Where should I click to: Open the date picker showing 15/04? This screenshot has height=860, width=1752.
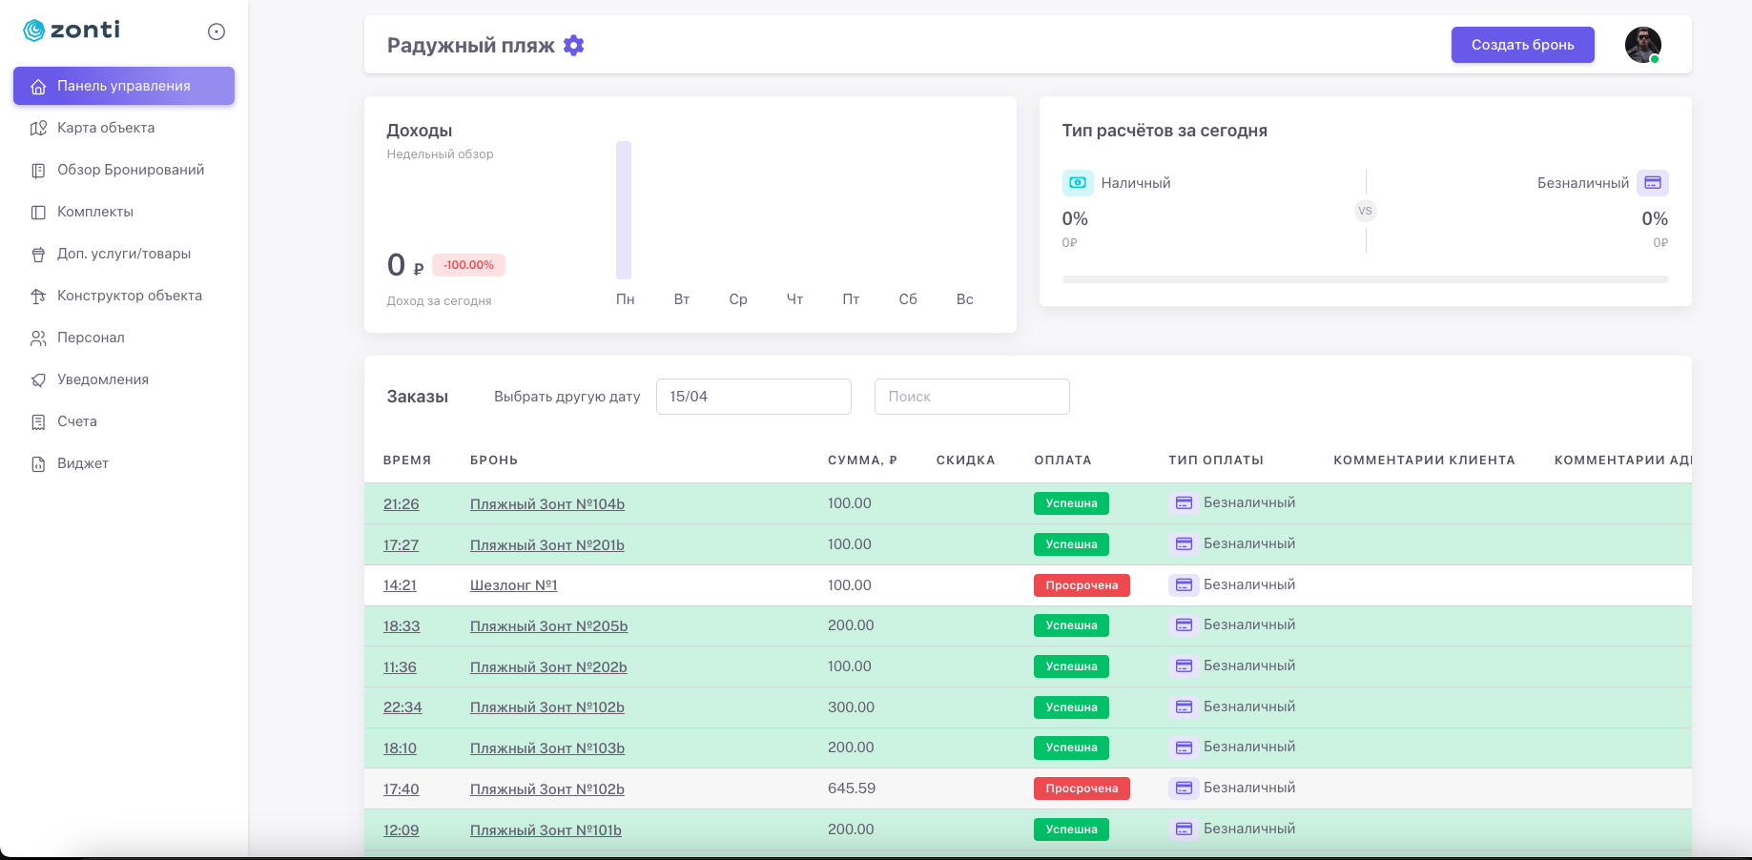click(752, 397)
